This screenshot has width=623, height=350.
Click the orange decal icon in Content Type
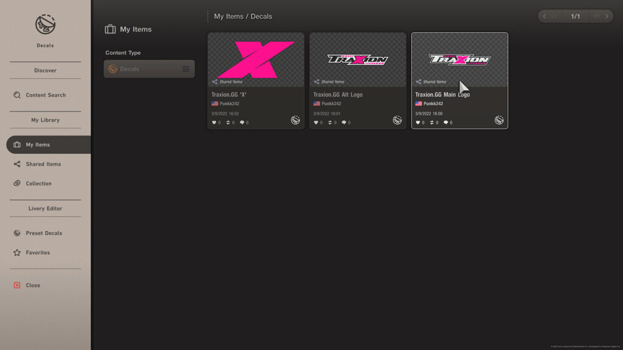point(113,69)
